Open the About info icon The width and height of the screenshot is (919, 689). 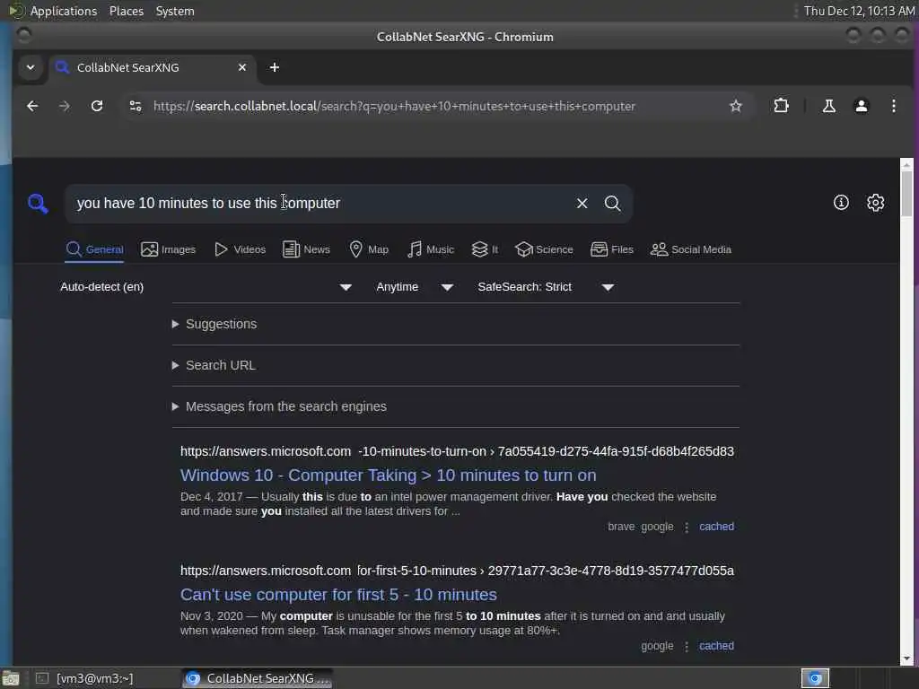(841, 203)
